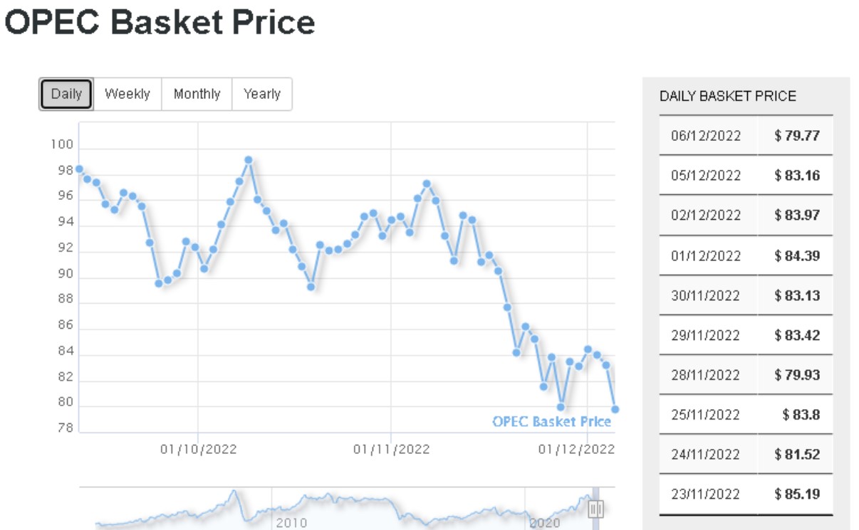This screenshot has height=530, width=859.
Task: Switch to the Weekly view tab
Action: point(127,94)
